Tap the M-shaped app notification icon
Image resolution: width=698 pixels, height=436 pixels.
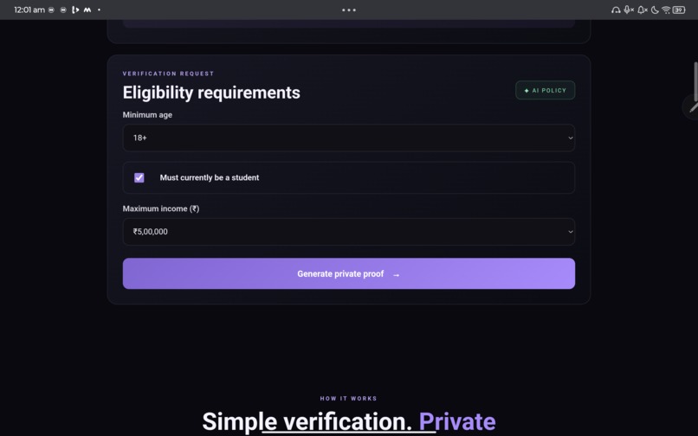point(87,10)
